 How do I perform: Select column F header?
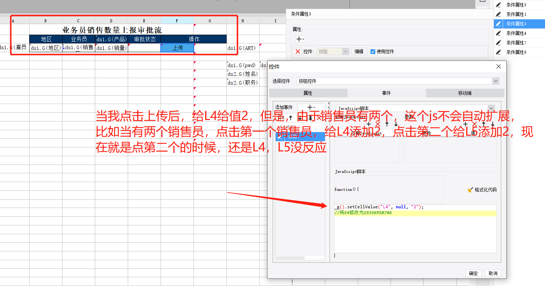[177, 21]
